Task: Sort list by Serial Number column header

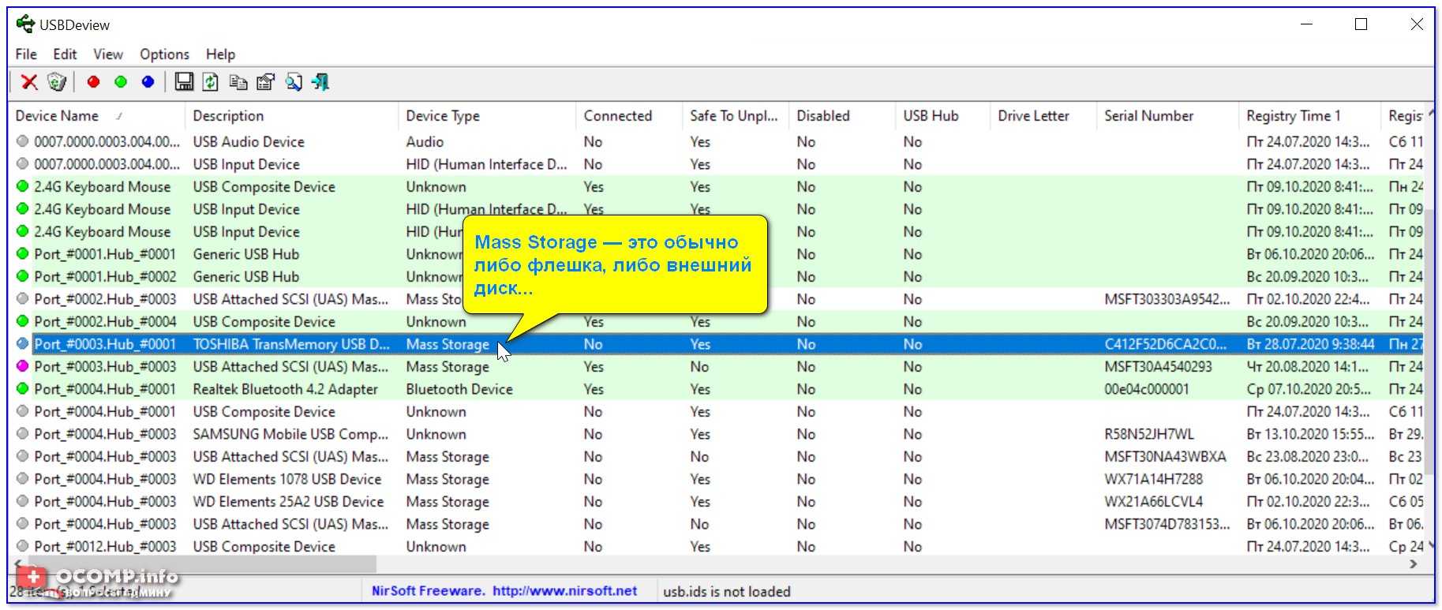Action: click(1148, 116)
